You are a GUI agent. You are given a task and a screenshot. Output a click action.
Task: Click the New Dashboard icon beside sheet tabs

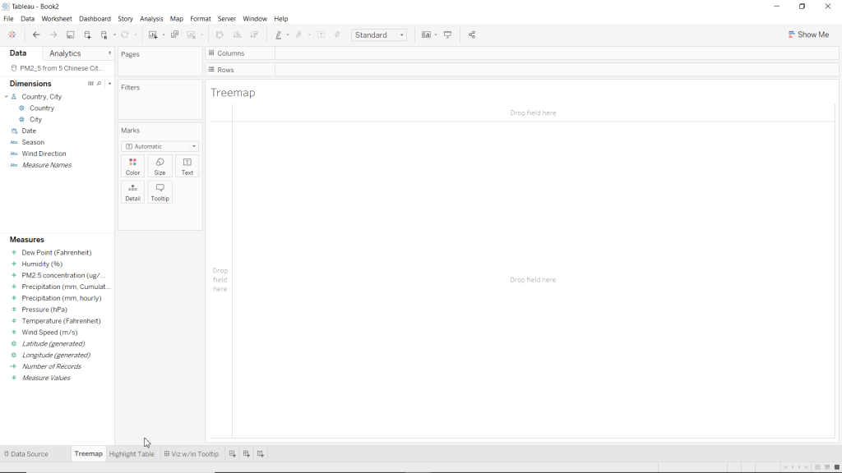coord(247,454)
